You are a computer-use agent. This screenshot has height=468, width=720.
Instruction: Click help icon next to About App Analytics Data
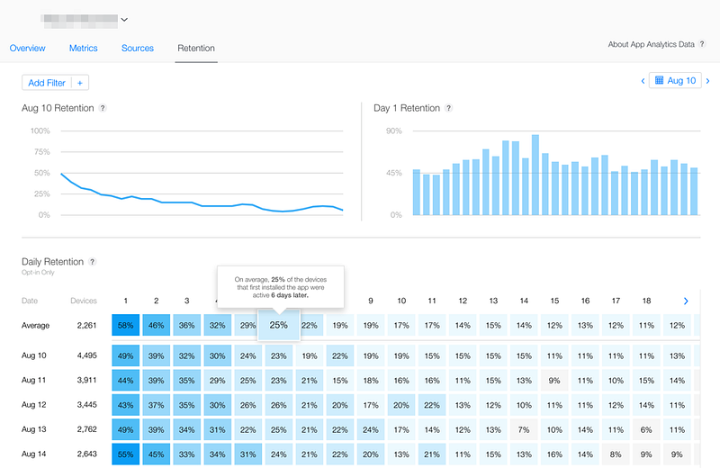click(x=702, y=44)
